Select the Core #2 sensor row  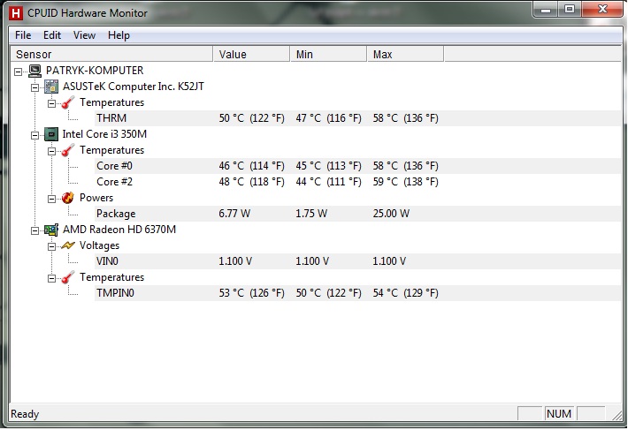(357, 182)
